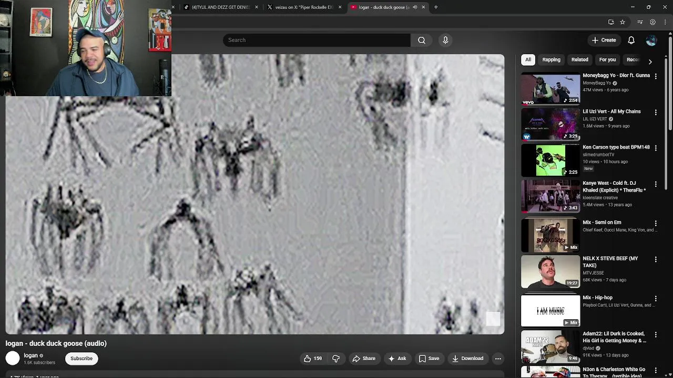Click the video title logan - duck duck goose (audio)
Image resolution: width=673 pixels, height=378 pixels.
(x=56, y=343)
